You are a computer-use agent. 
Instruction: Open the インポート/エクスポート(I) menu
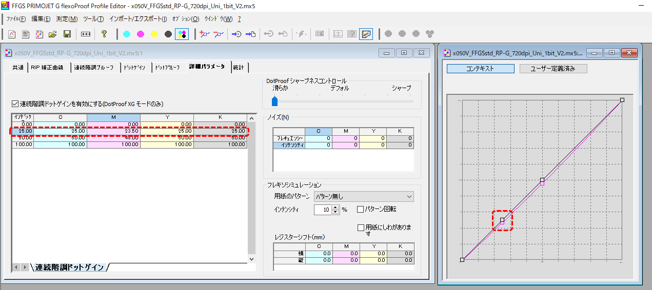pos(138,19)
